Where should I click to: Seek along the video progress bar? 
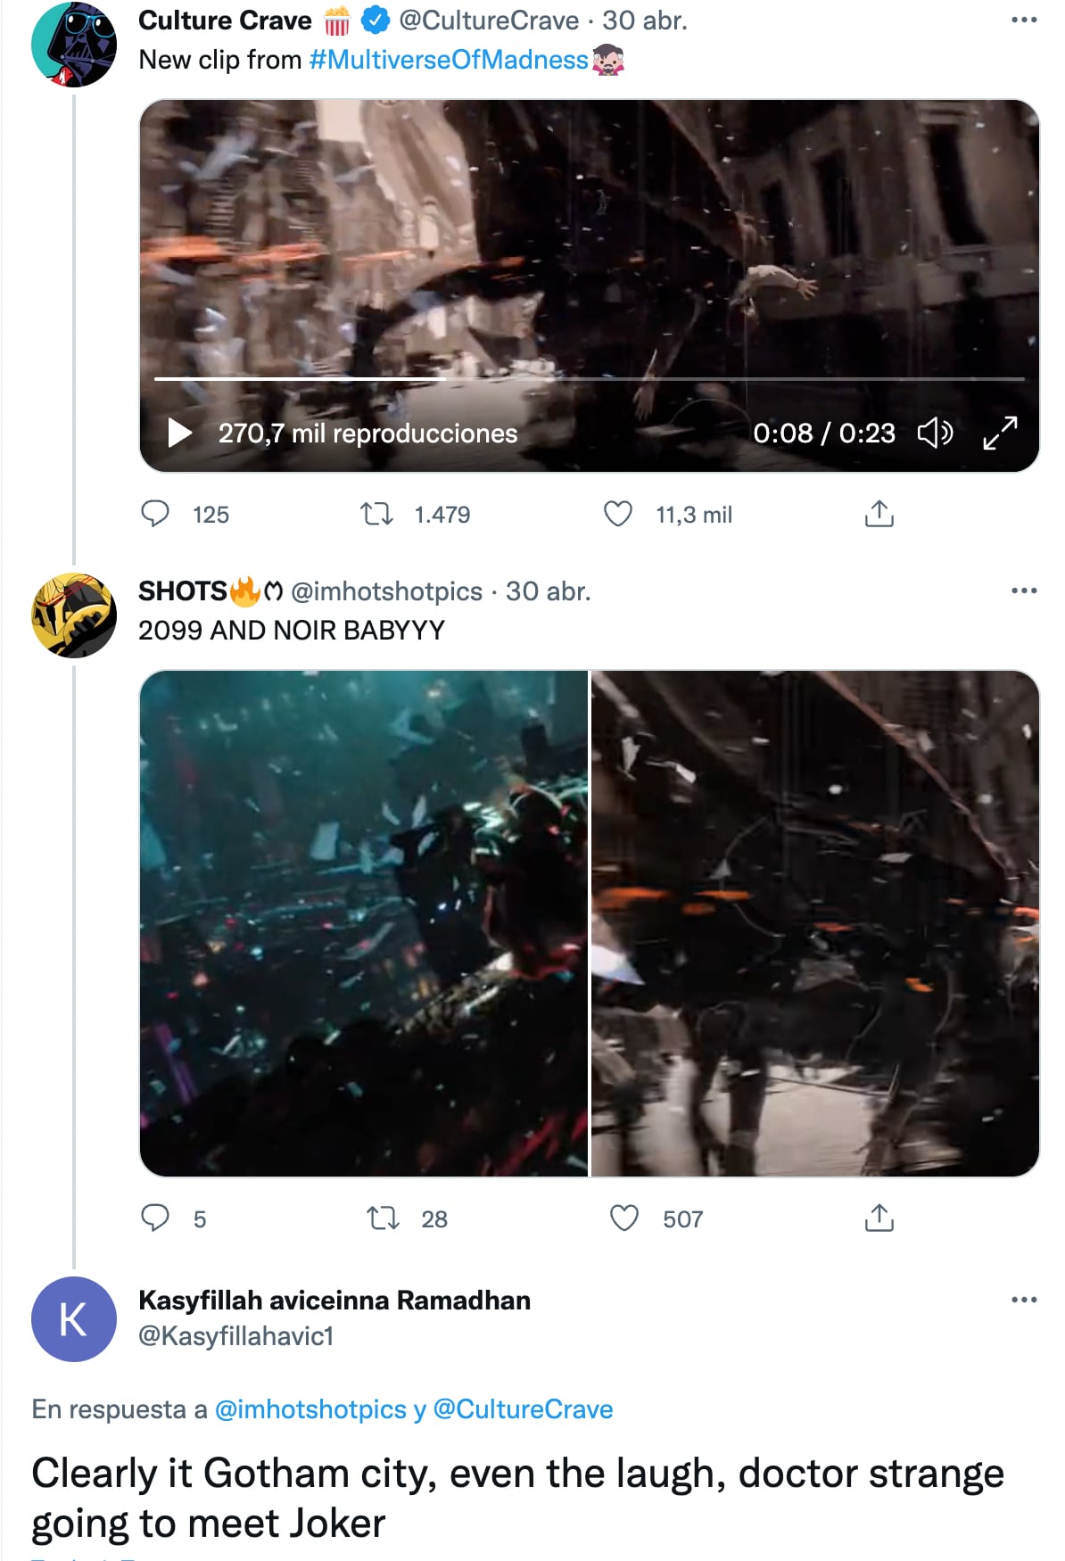589,379
